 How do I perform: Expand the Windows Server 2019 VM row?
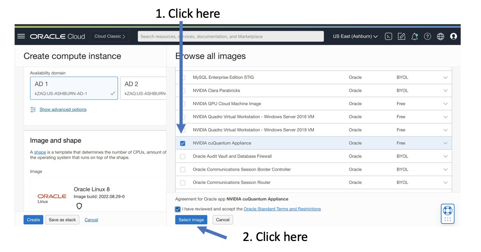click(x=446, y=130)
